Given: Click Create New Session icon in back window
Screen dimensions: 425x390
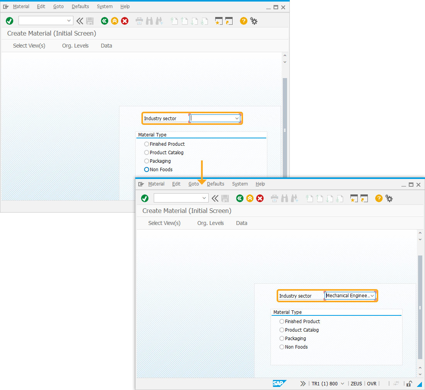Looking at the screenshot, I should click(219, 21).
